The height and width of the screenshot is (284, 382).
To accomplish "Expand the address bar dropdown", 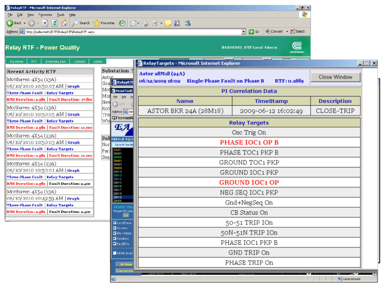I will 243,32.
